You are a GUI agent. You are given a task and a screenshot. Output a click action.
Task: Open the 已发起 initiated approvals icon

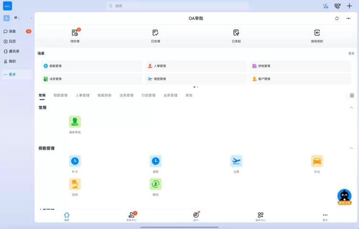(x=236, y=33)
